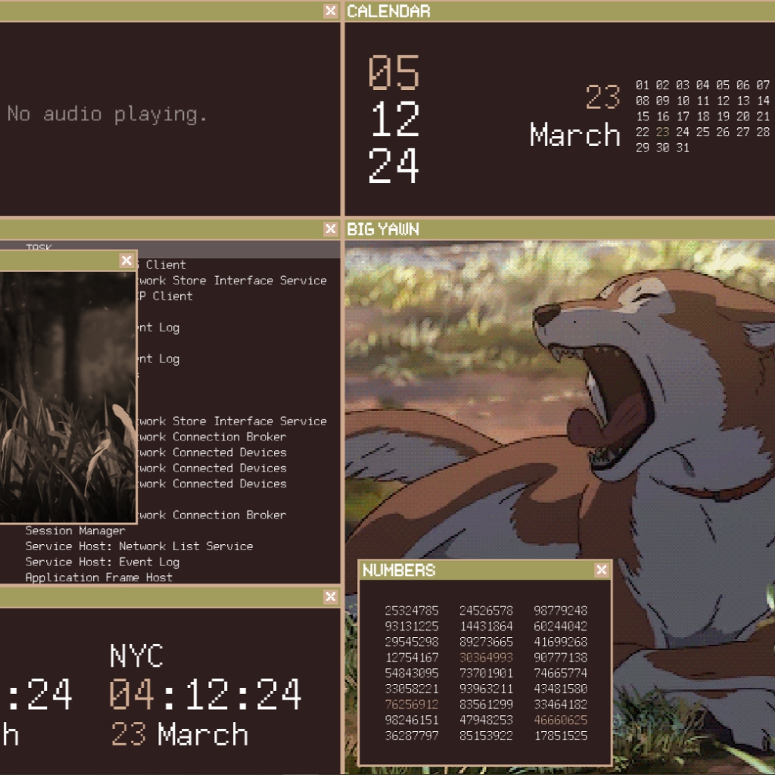Close the NYC clock window
This screenshot has height=775, width=775.
pyautogui.click(x=331, y=596)
